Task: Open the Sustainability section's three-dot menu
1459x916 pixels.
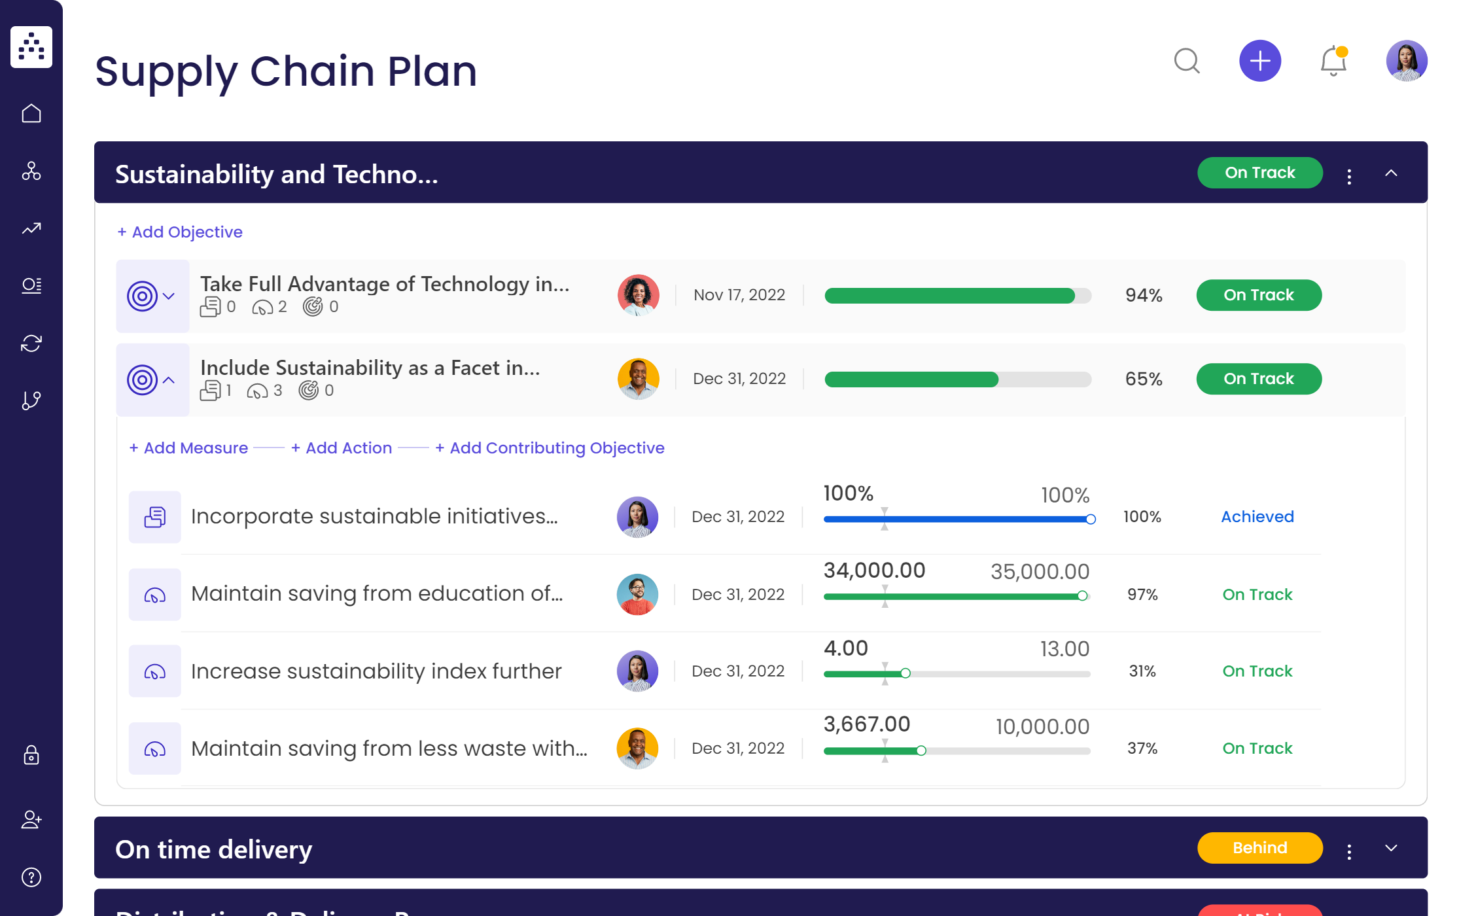Action: (1349, 173)
